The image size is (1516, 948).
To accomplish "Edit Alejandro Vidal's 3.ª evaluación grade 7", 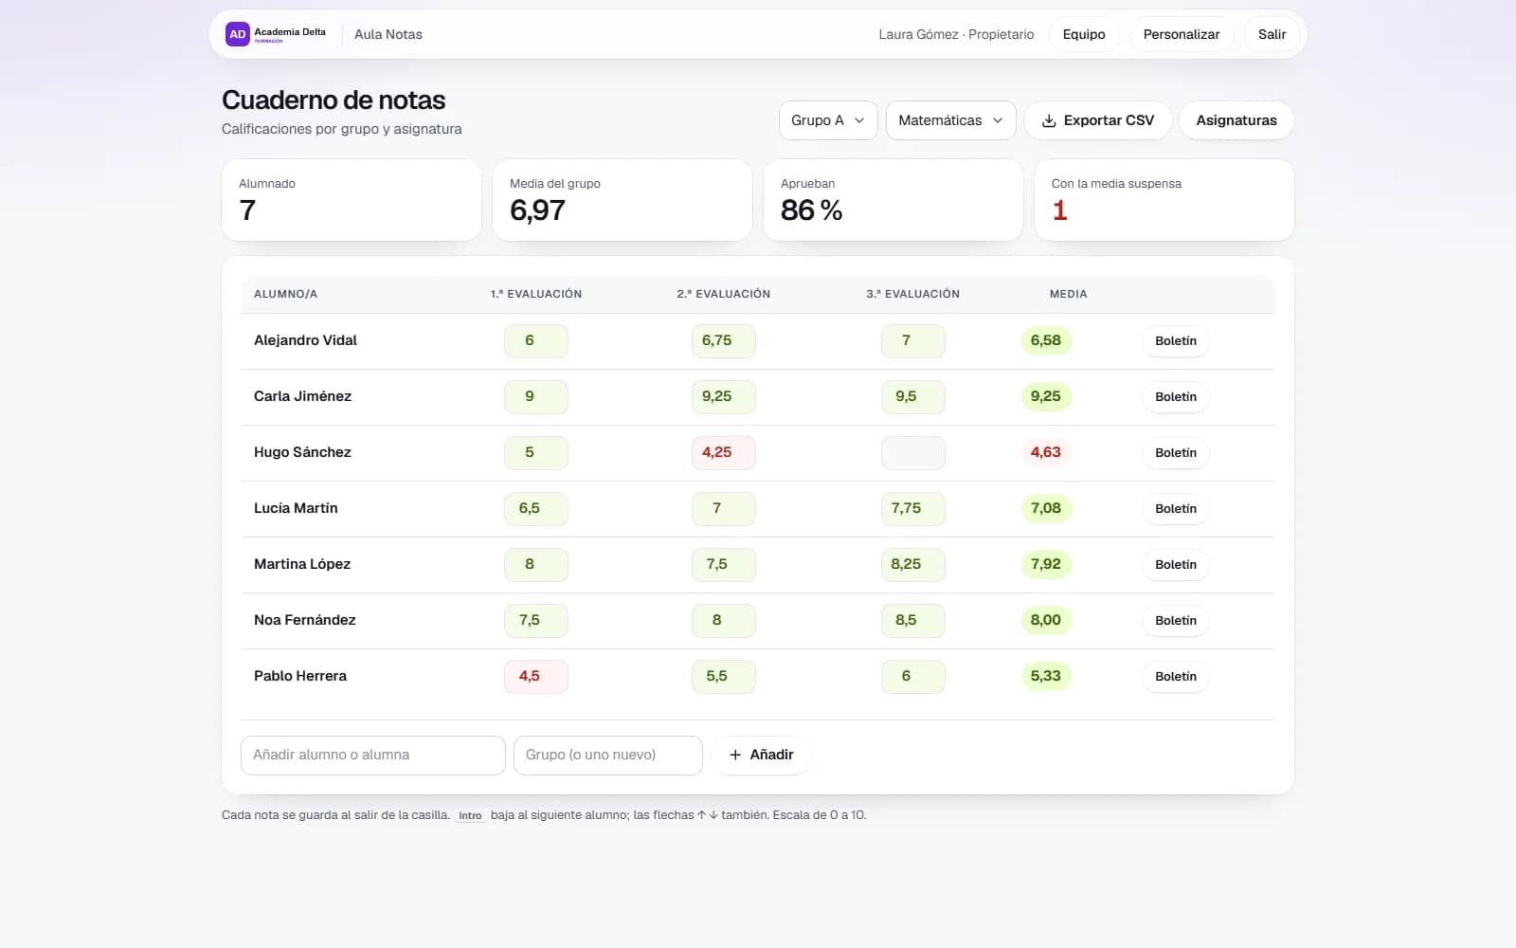I will click(913, 341).
